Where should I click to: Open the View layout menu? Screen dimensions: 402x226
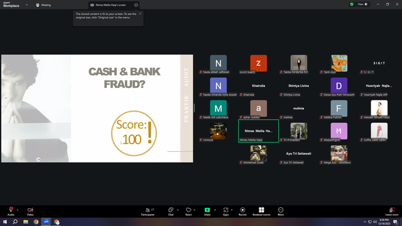[362, 4]
